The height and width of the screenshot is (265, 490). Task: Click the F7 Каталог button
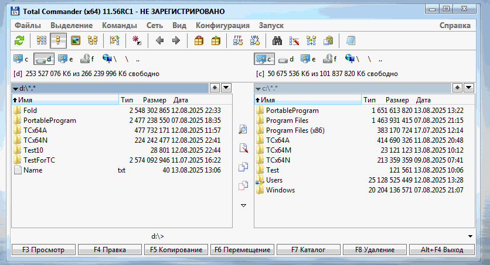[308, 250]
